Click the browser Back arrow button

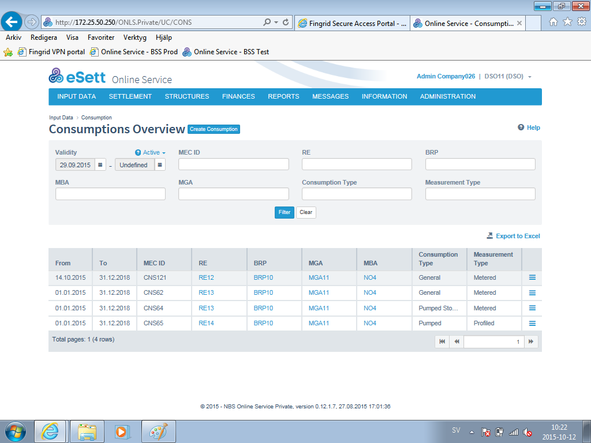coord(12,22)
